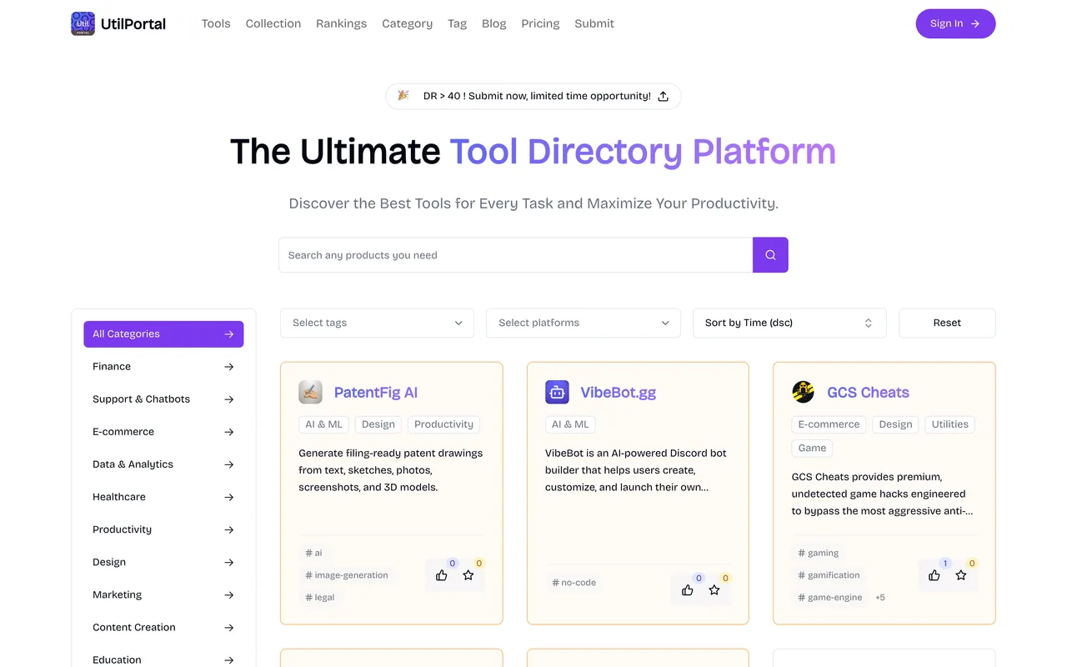The width and height of the screenshot is (1067, 667).
Task: Click the +5 more tags indicator
Action: 880,598
